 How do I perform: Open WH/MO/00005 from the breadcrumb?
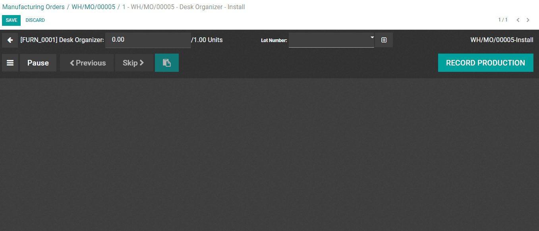[93, 7]
